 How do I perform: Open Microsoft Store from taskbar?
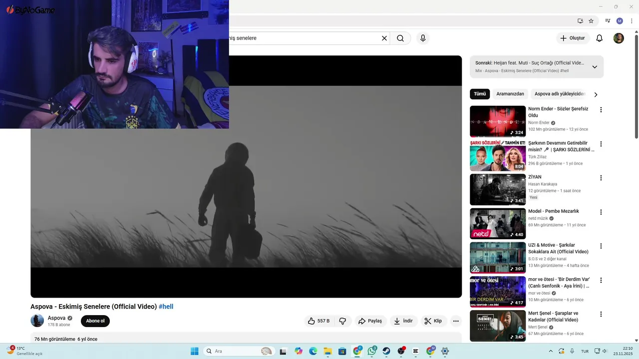pos(342,351)
